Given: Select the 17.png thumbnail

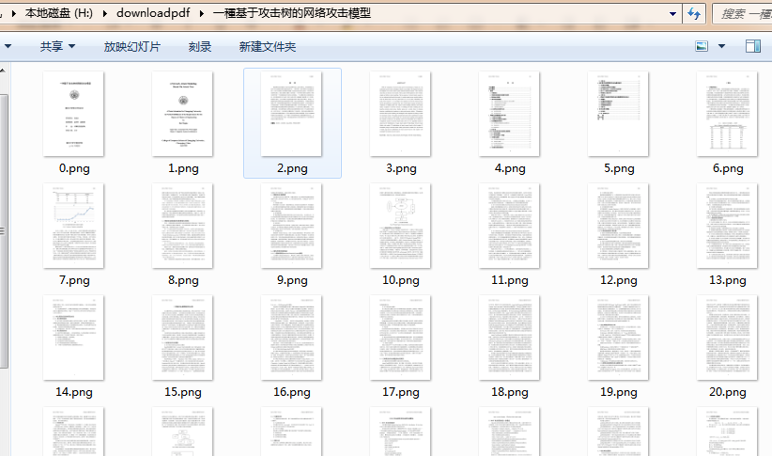Looking at the screenshot, I should pyautogui.click(x=400, y=338).
